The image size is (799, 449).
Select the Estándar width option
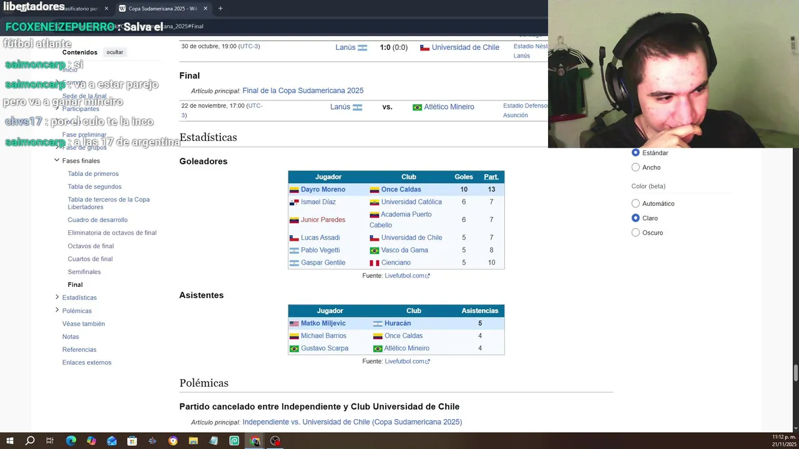(635, 153)
